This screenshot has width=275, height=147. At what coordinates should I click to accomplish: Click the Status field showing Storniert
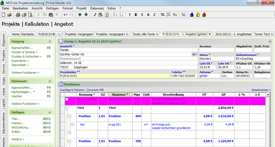click(x=217, y=59)
